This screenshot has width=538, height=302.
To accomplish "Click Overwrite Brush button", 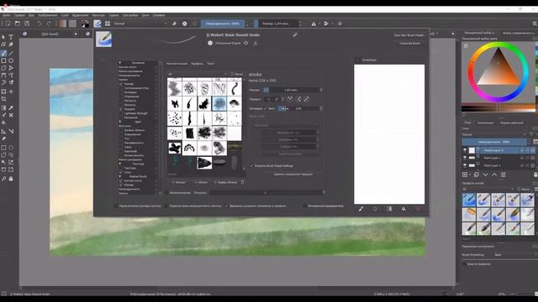I will click(x=409, y=44).
